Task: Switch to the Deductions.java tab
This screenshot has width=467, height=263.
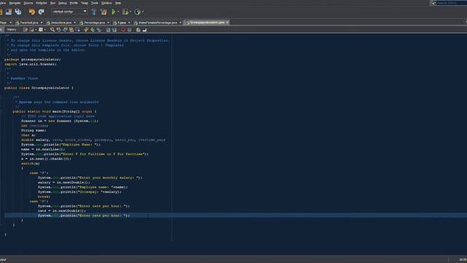Action: click(61, 23)
